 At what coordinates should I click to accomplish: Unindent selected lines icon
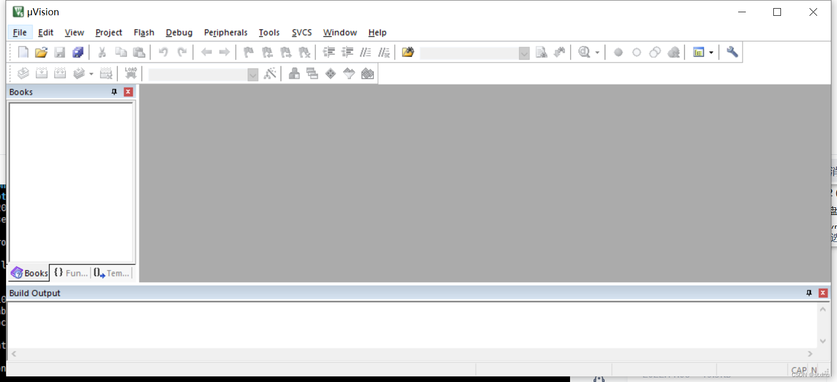[x=347, y=52]
